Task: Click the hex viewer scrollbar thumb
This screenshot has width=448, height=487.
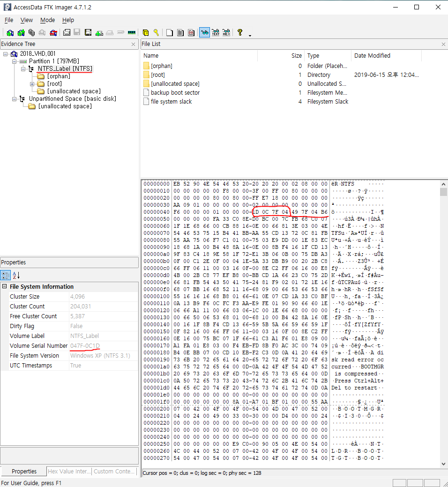Action: pyautogui.click(x=443, y=192)
